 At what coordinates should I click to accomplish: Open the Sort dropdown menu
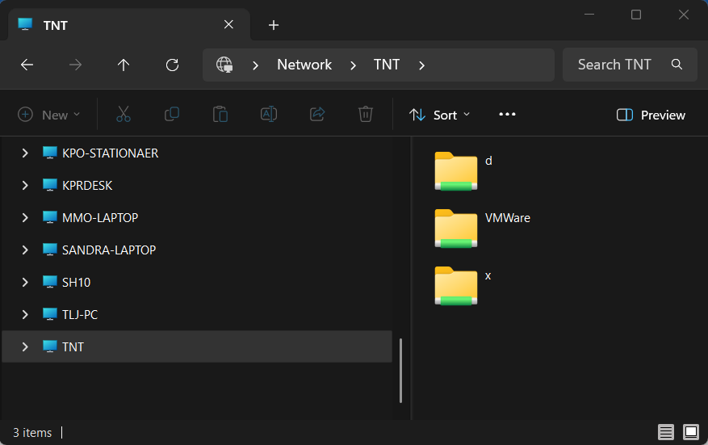click(x=439, y=115)
